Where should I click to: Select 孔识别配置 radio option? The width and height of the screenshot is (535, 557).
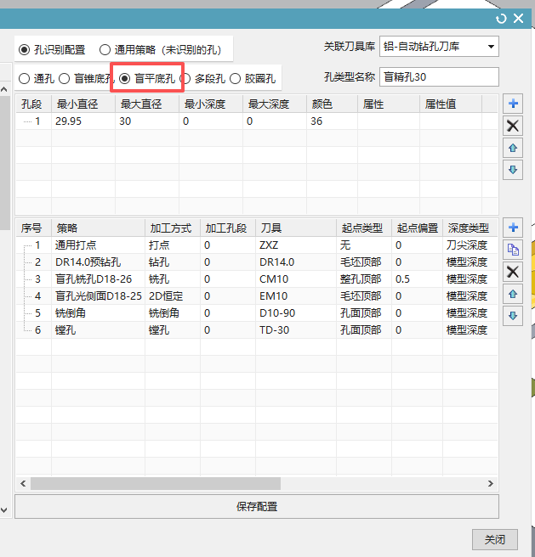pos(52,50)
